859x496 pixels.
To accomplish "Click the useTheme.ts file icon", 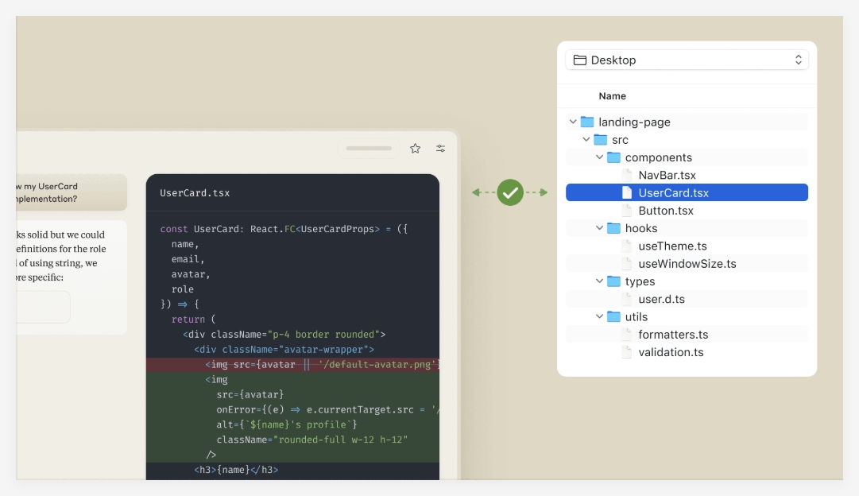I will click(626, 246).
